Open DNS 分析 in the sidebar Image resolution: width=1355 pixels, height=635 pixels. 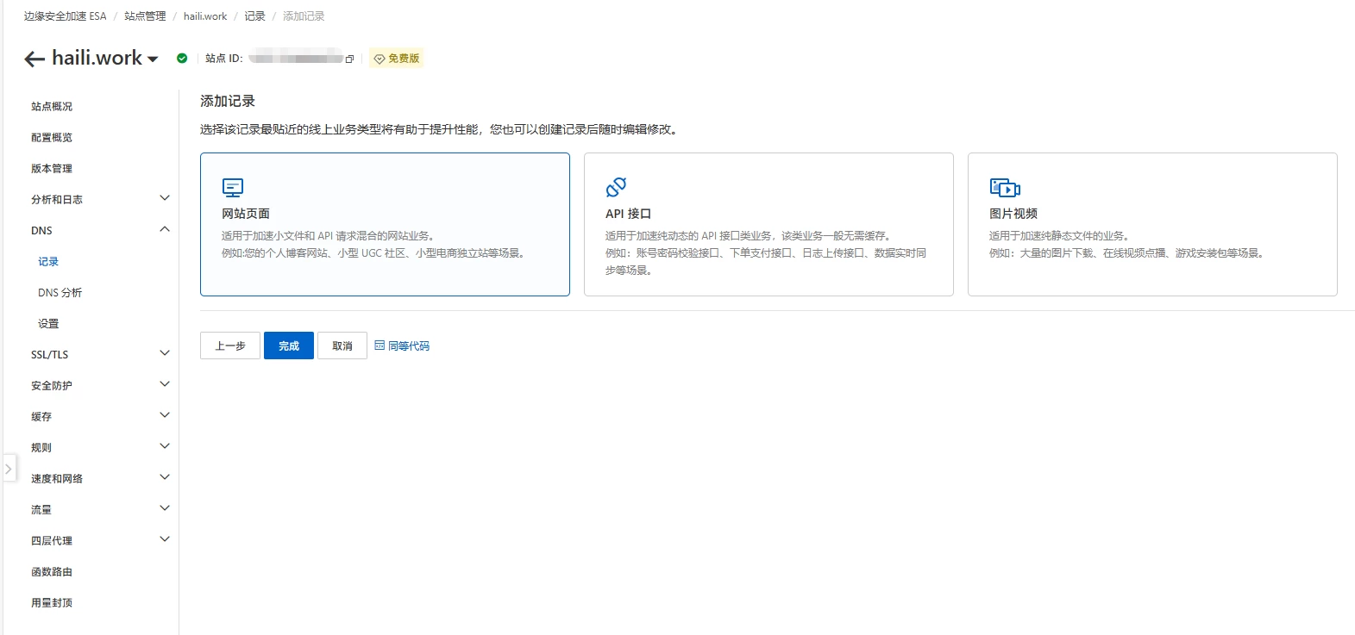(60, 293)
